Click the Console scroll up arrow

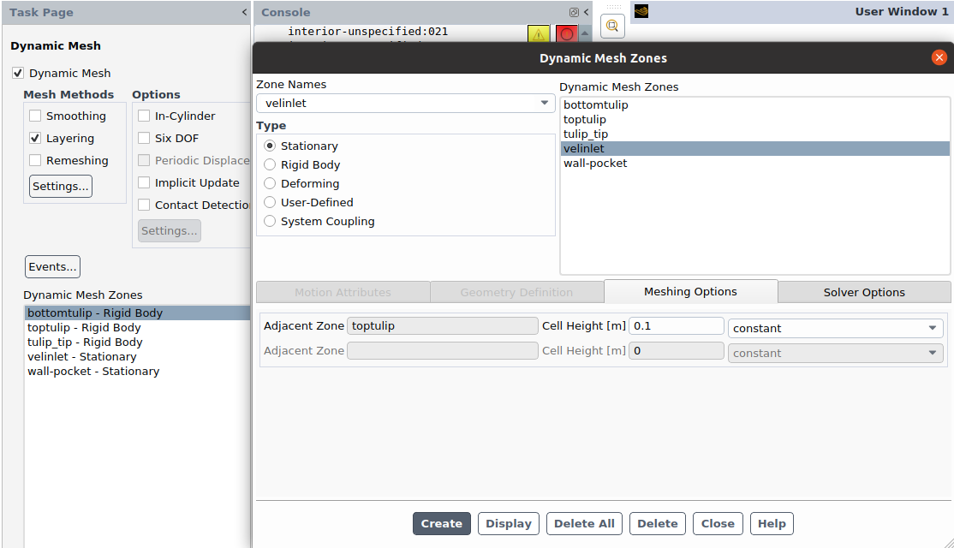pyautogui.click(x=585, y=33)
